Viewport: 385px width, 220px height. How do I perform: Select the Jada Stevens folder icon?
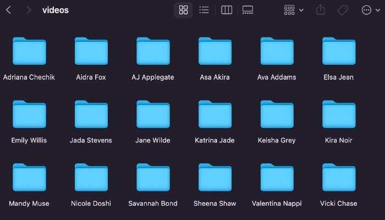[x=91, y=114]
